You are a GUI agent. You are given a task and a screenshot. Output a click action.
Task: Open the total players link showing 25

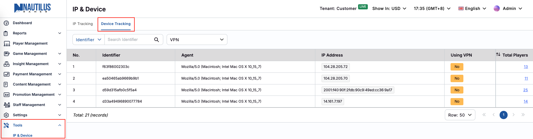click(525, 90)
